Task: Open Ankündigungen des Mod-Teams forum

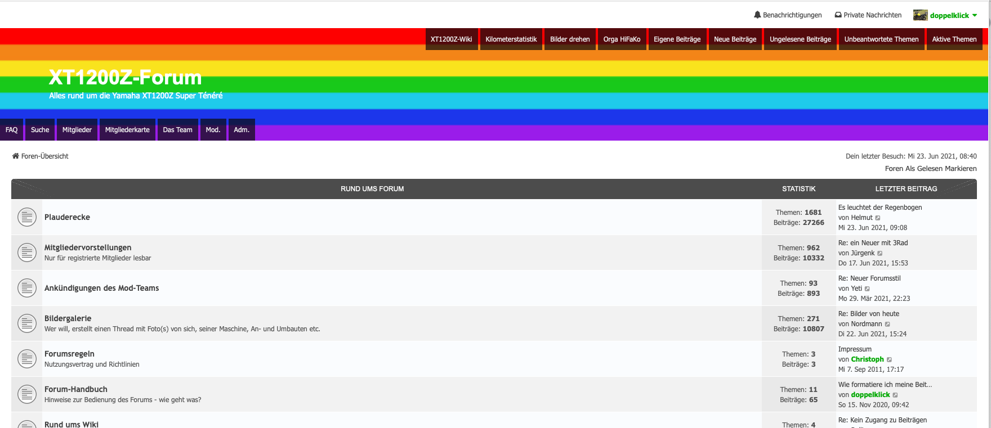Action: point(102,288)
